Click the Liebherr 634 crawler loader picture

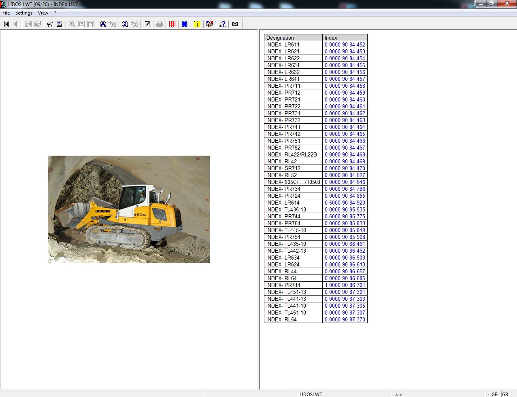point(129,209)
